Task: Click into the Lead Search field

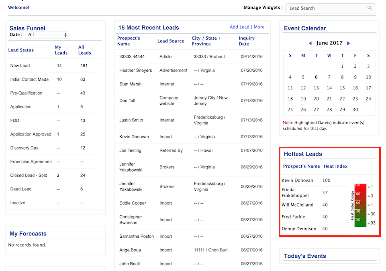Action: tap(330, 8)
